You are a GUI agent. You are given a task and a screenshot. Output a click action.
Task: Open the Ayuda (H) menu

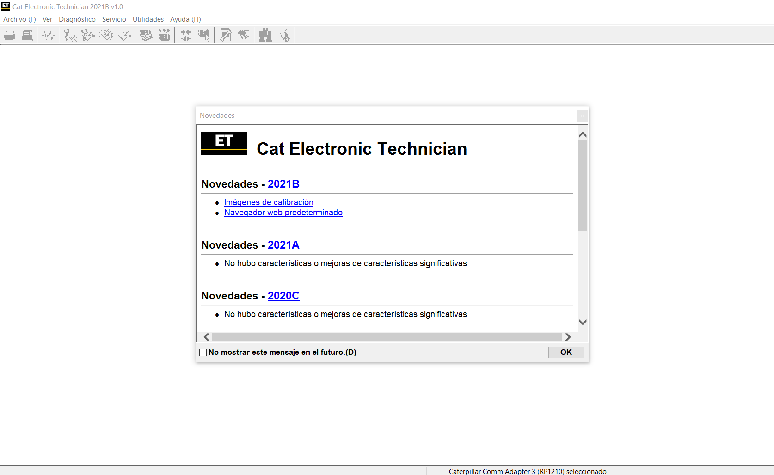pyautogui.click(x=185, y=19)
